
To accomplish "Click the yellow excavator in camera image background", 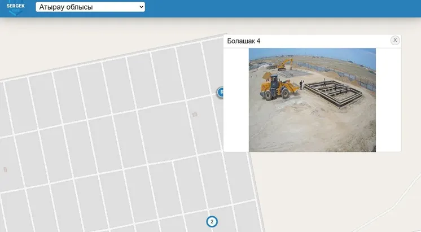I will coord(285,63).
